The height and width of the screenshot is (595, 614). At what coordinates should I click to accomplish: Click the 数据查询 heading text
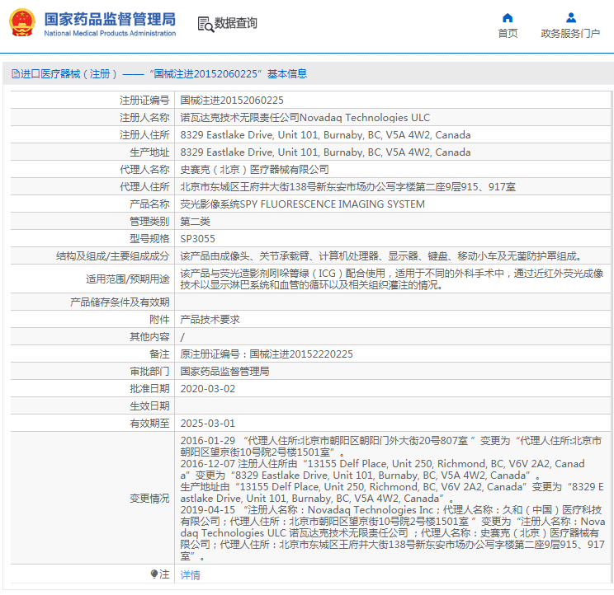click(235, 23)
